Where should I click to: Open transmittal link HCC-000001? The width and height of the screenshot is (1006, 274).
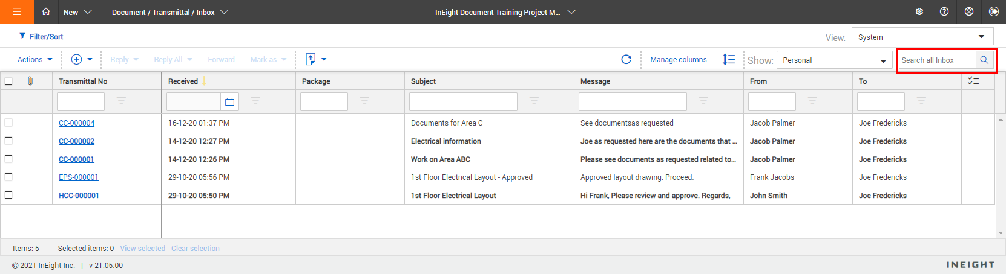pyautogui.click(x=79, y=196)
